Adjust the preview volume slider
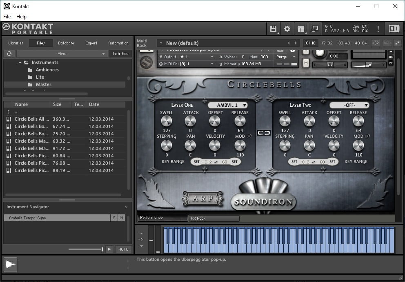 tap(86, 249)
